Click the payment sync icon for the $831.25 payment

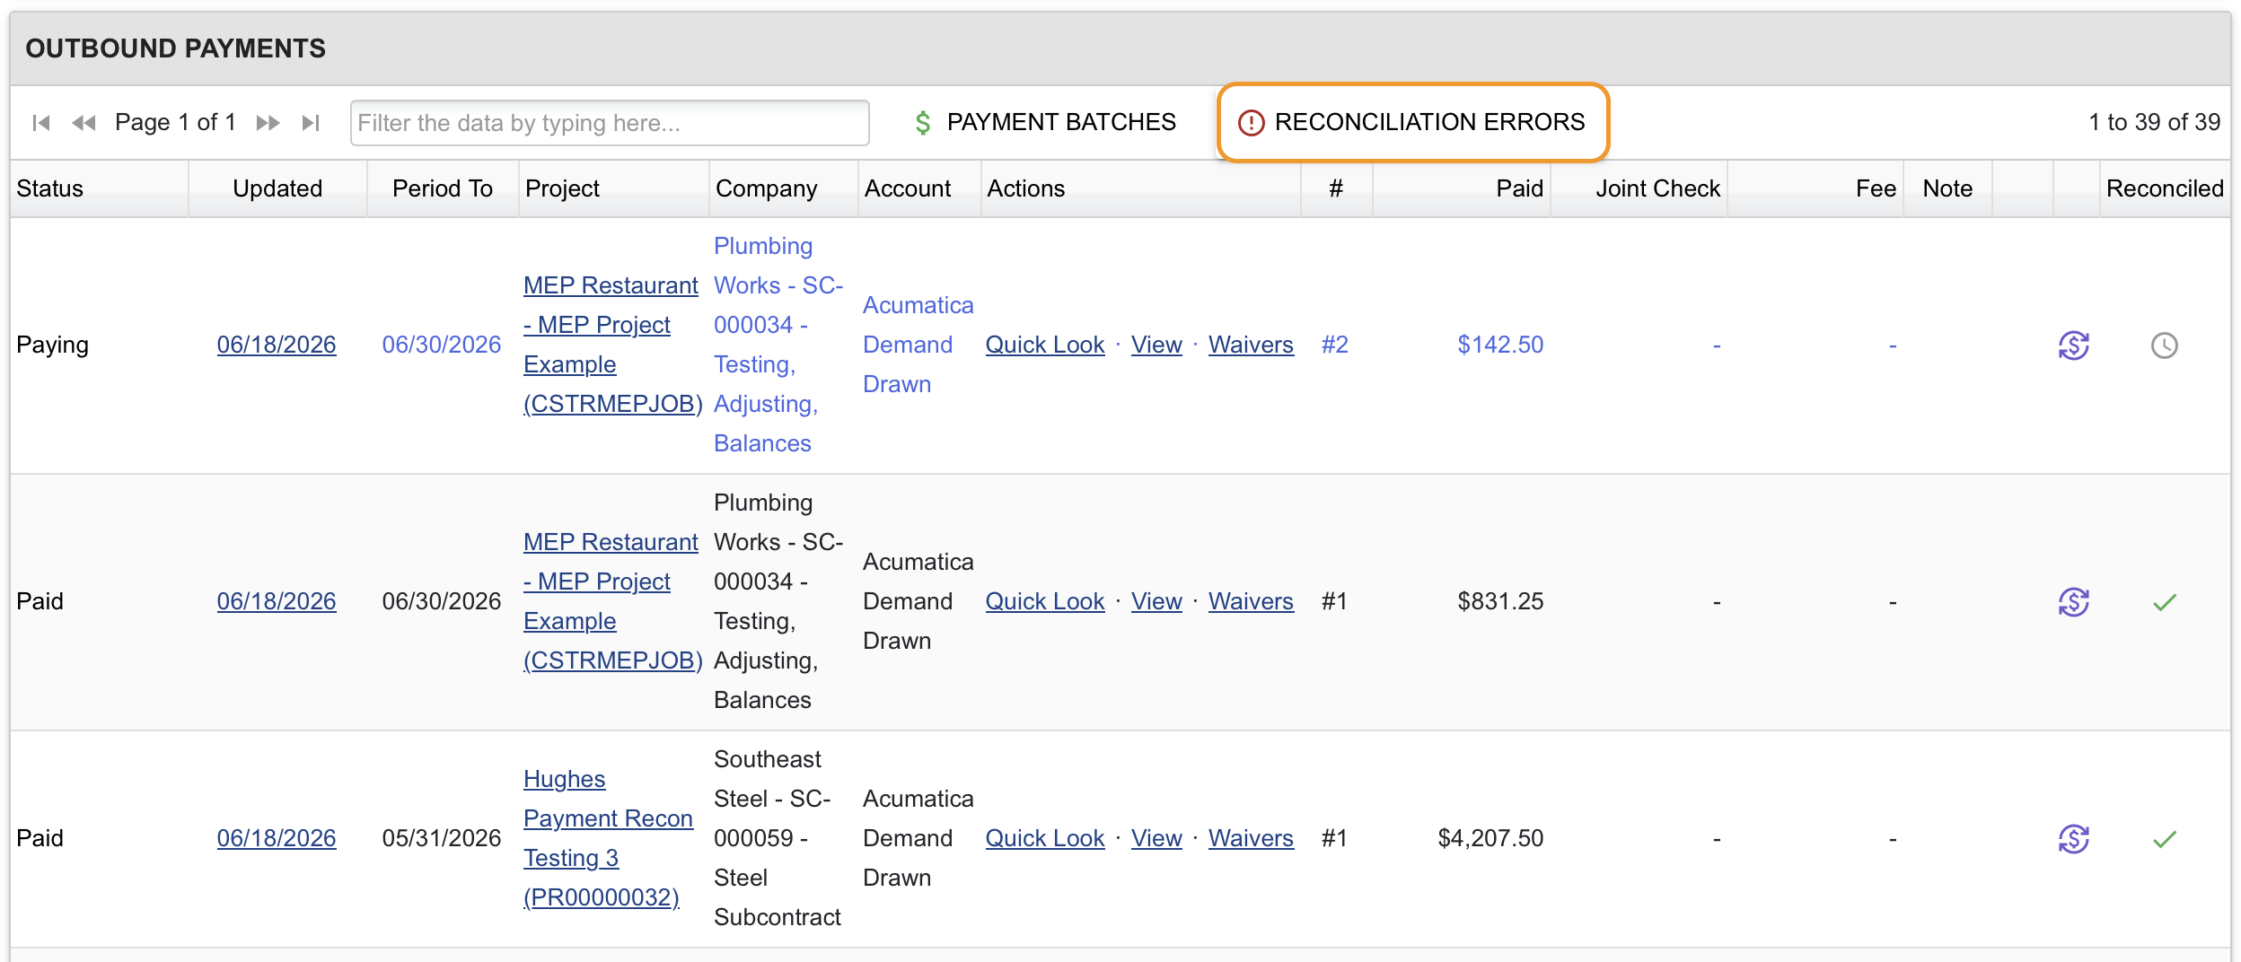(2074, 602)
